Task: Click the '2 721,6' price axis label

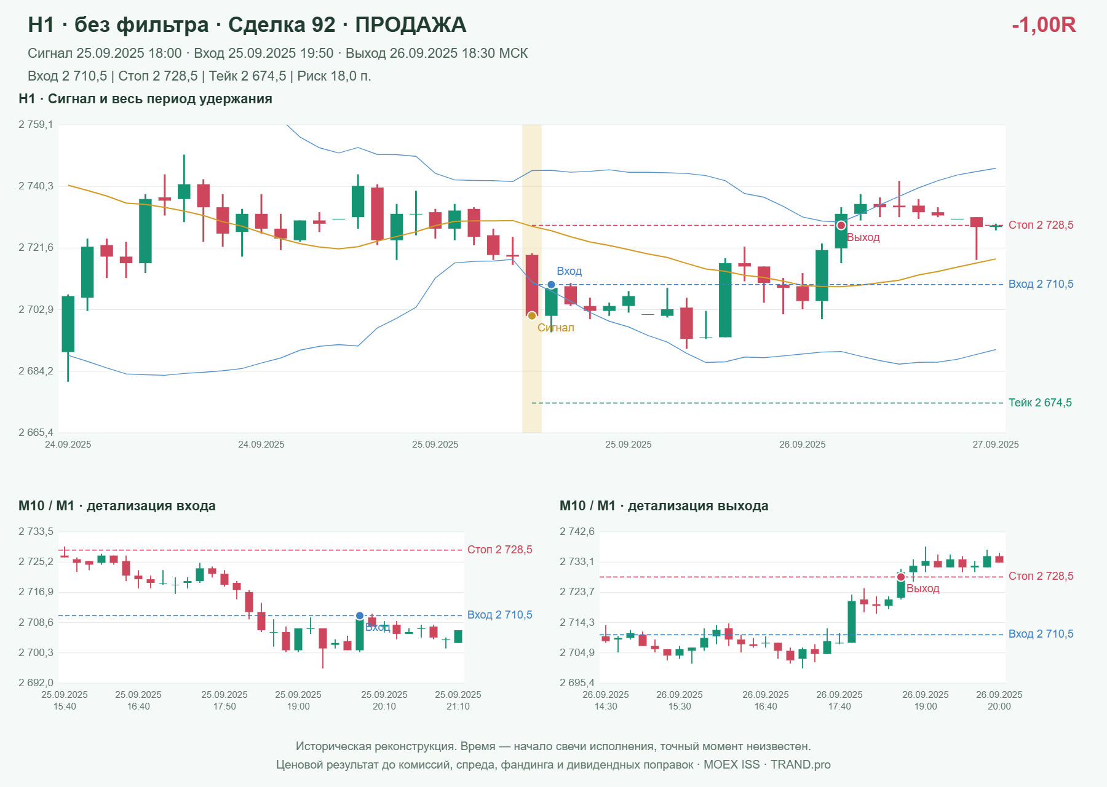Action: (x=36, y=248)
